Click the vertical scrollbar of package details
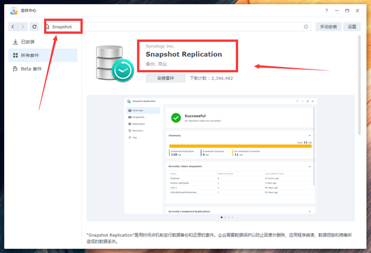The height and width of the screenshot is (253, 371). [x=359, y=85]
